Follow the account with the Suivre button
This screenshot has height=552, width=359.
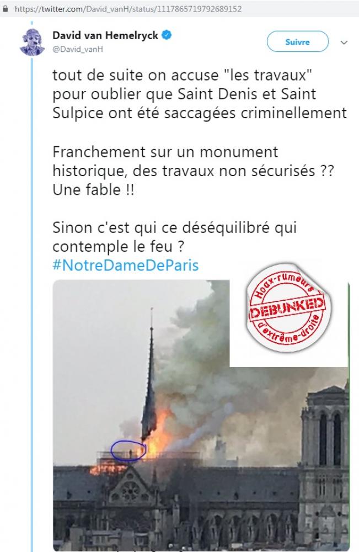pos(297,42)
